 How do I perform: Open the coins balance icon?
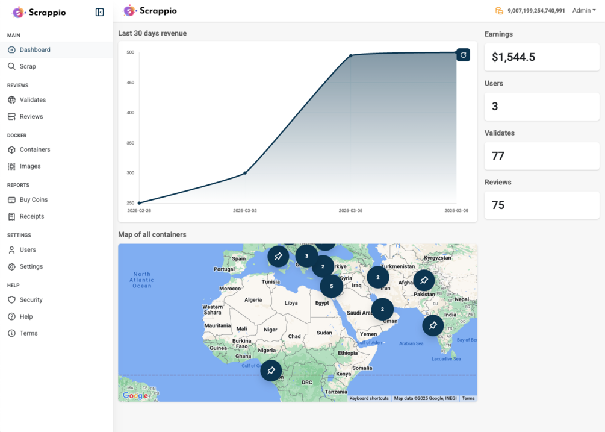[x=499, y=11]
